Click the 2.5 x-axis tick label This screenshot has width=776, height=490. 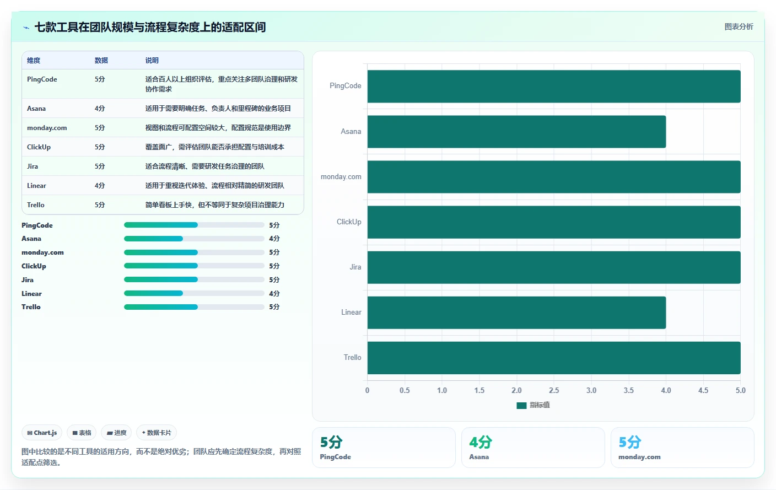pos(554,390)
